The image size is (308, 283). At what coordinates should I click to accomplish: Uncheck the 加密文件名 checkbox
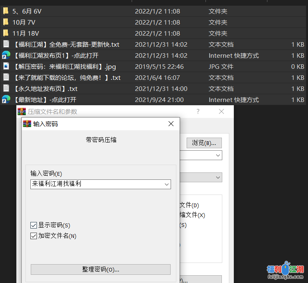pyautogui.click(x=34, y=236)
